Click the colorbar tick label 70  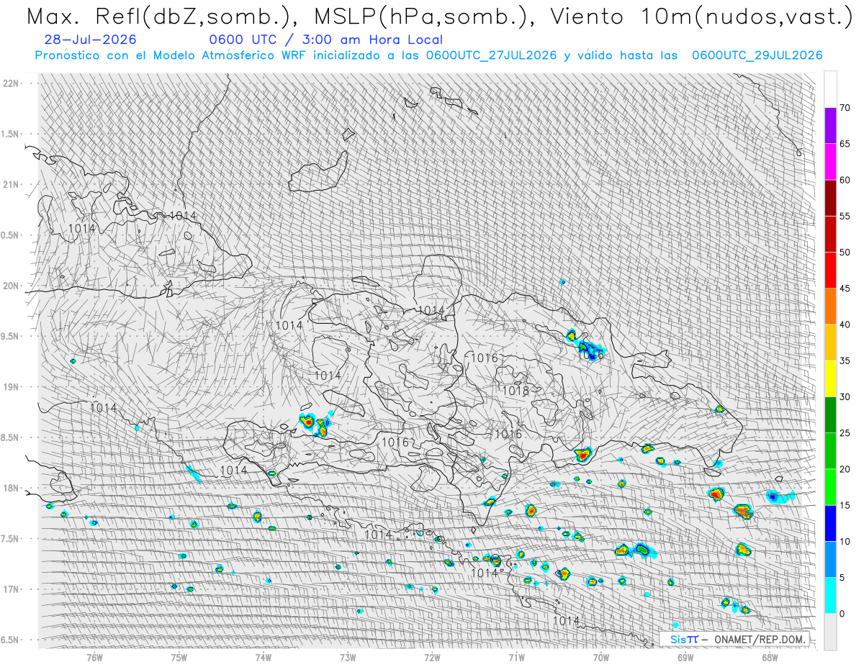tap(845, 108)
